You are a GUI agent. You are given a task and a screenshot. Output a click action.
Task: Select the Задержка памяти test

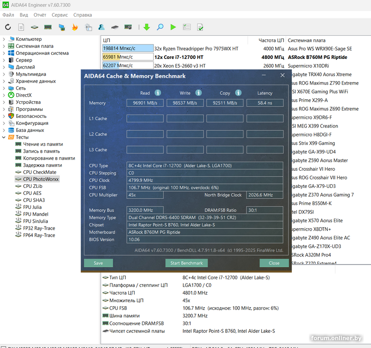point(43,165)
